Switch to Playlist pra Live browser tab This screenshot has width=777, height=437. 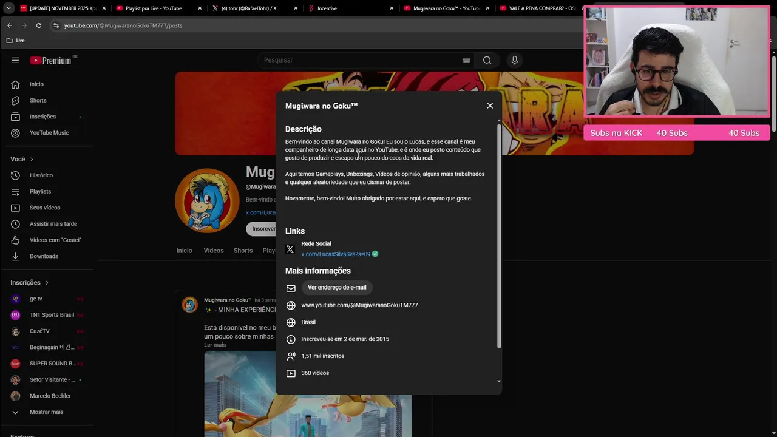click(x=158, y=8)
